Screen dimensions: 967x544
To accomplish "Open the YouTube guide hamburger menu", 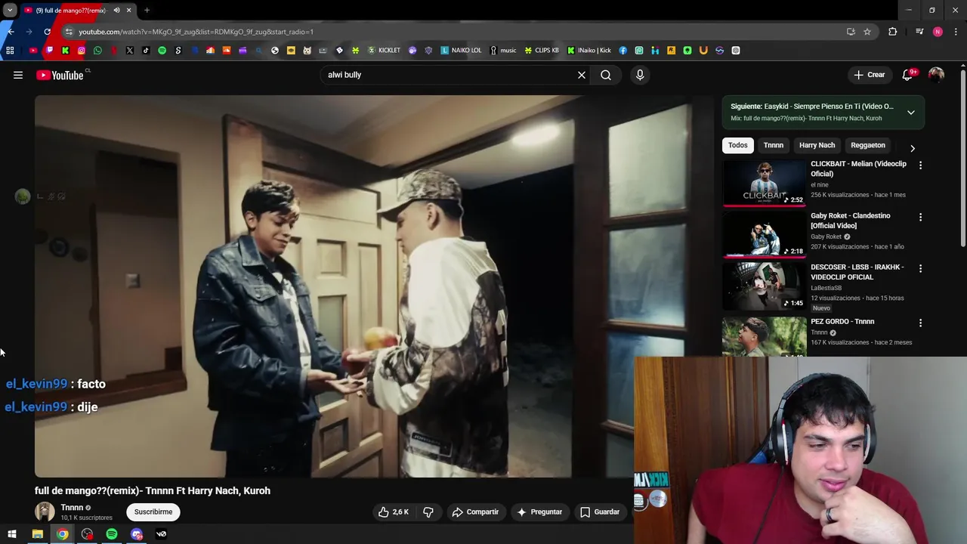I will click(18, 75).
